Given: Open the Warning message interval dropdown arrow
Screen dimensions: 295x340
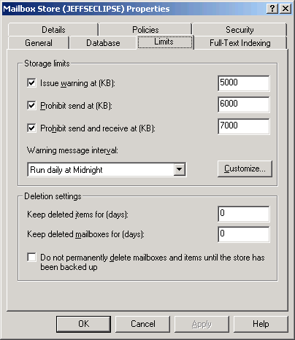Looking at the screenshot, I should coord(180,169).
